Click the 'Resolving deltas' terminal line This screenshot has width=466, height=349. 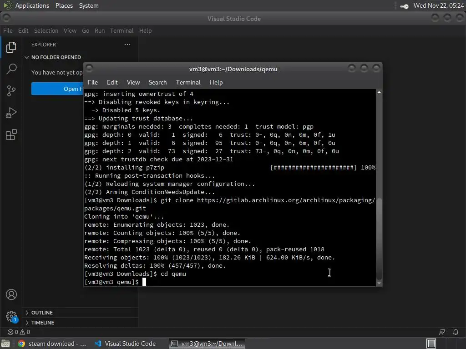click(x=155, y=265)
